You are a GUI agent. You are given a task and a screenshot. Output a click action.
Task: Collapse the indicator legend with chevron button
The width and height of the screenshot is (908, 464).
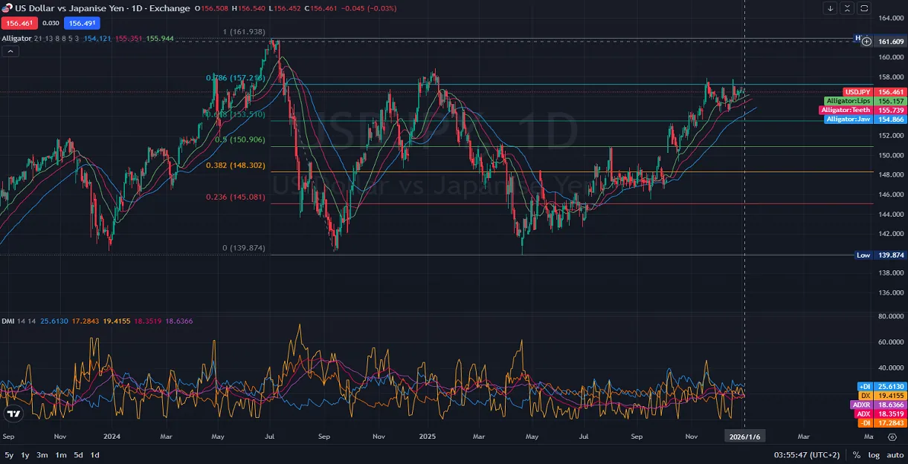tap(10, 51)
